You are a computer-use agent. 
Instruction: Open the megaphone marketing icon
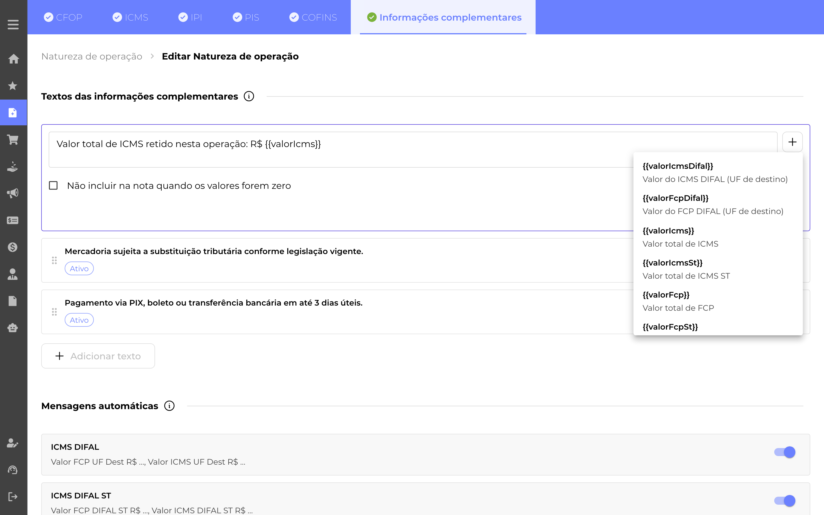pyautogui.click(x=13, y=193)
